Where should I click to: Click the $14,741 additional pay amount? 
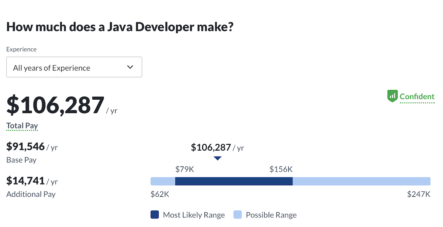(x=25, y=181)
